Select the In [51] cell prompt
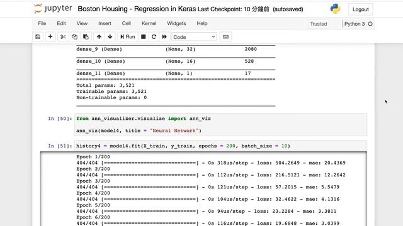Viewport: 403px width, 226px height. pos(60,146)
